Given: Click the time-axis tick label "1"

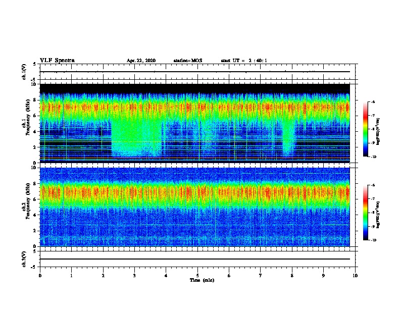Looking at the screenshot, I should (x=71, y=276).
